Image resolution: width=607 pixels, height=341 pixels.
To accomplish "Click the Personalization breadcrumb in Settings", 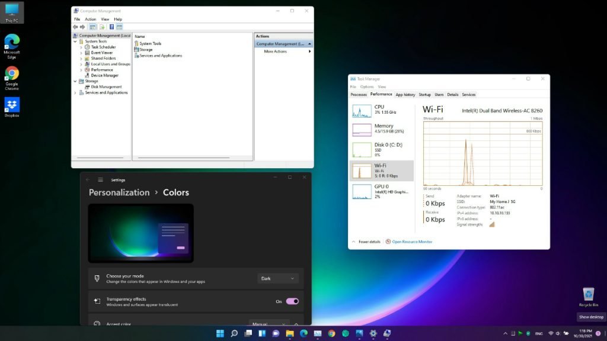I will tap(119, 192).
